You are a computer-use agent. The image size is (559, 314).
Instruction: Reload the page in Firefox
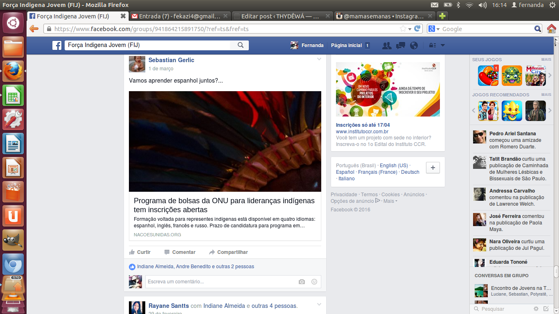(x=417, y=29)
